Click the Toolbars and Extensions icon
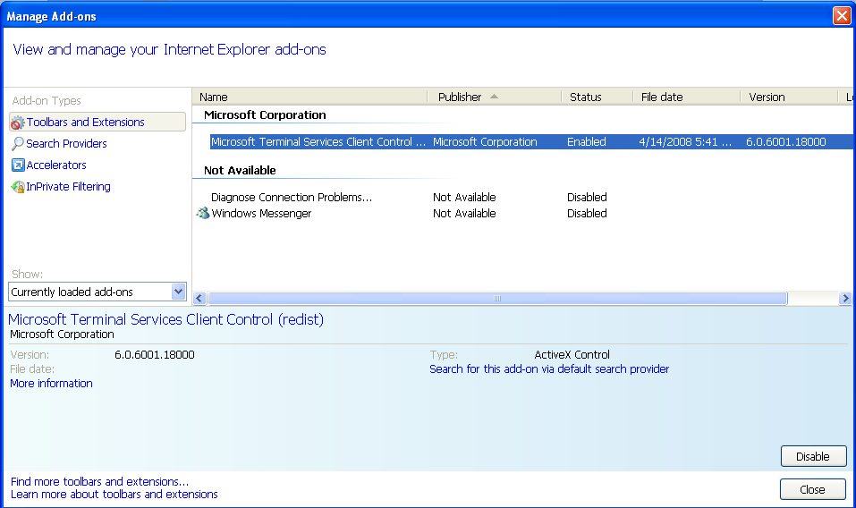The height and width of the screenshot is (508, 856). (18, 123)
